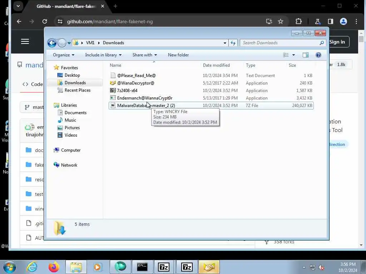The height and width of the screenshot is (274, 366).
Task: Open Windows Start menu orb
Action: click(x=9, y=267)
